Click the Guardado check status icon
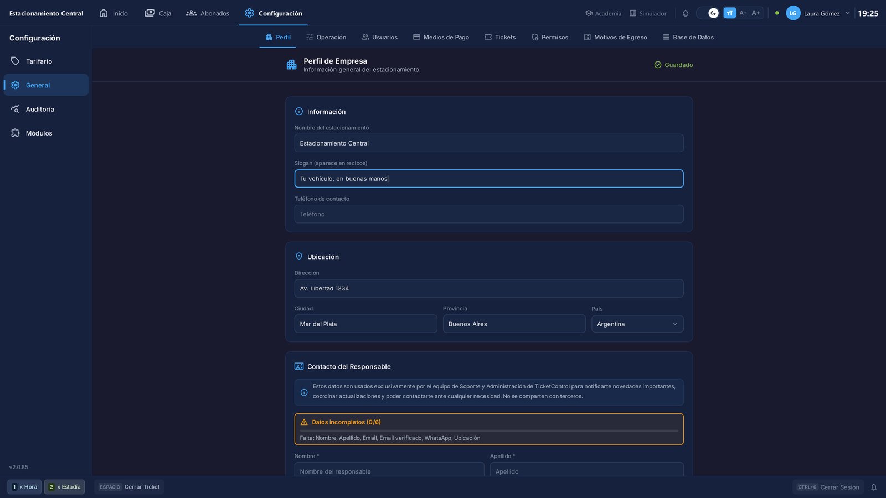 pyautogui.click(x=658, y=65)
